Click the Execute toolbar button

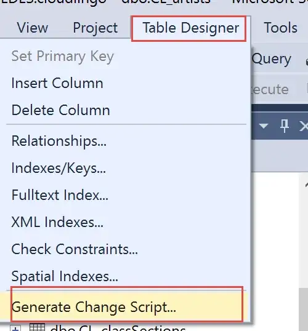[x=270, y=89]
